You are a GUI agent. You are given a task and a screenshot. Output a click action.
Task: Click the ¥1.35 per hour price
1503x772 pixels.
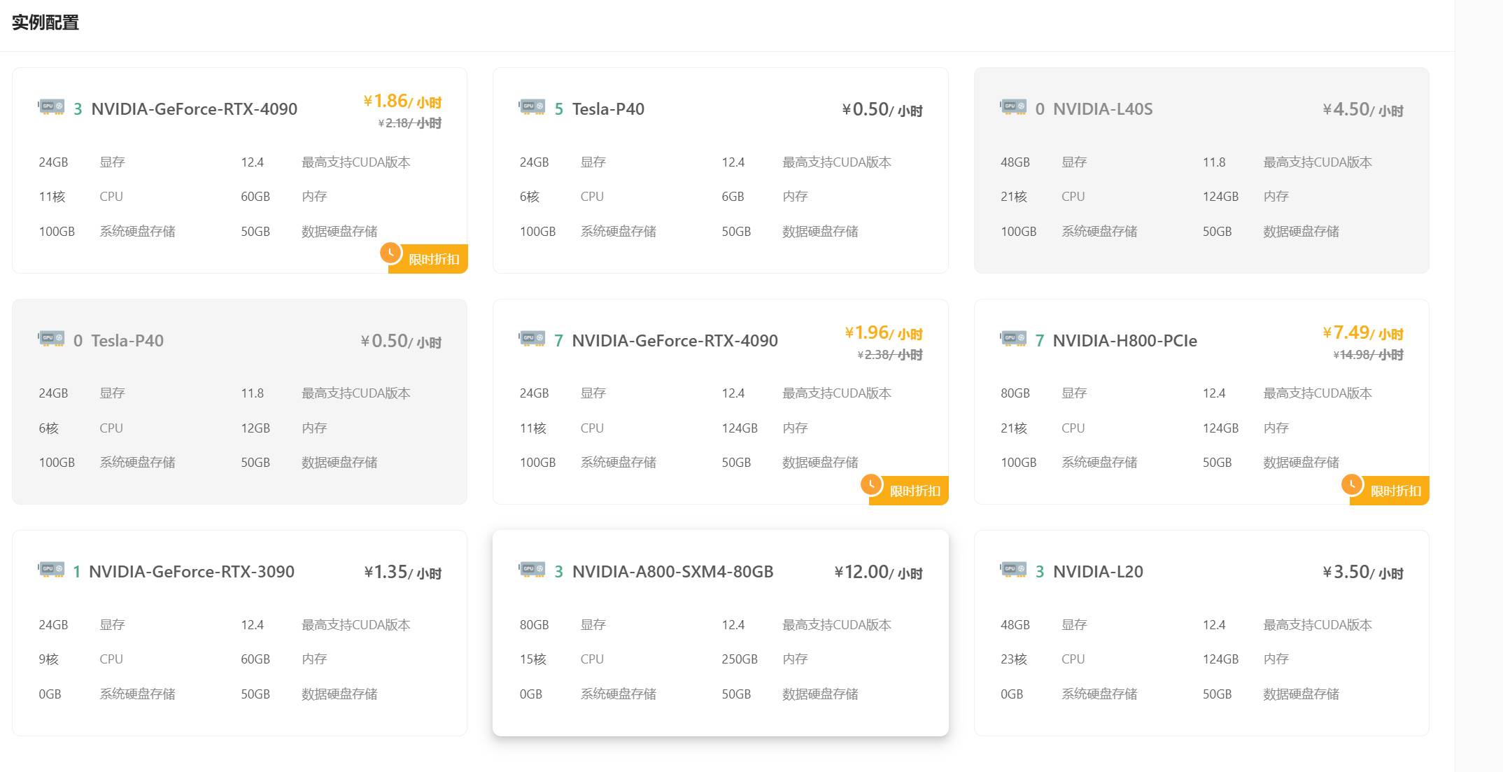point(402,572)
